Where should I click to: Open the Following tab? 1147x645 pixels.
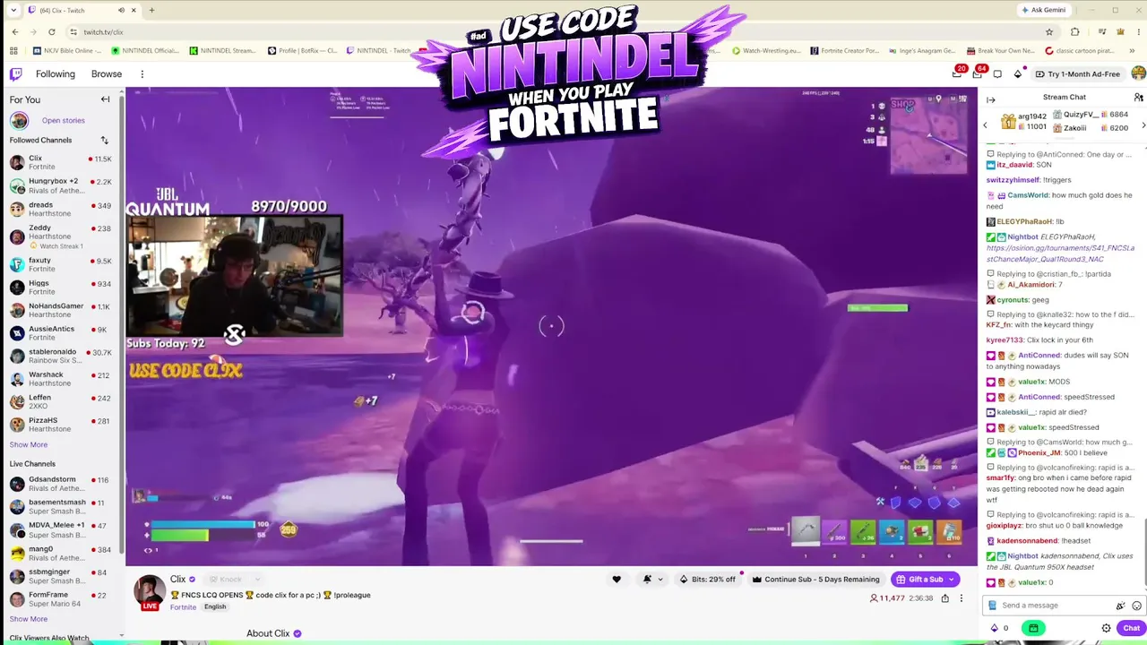tap(56, 74)
